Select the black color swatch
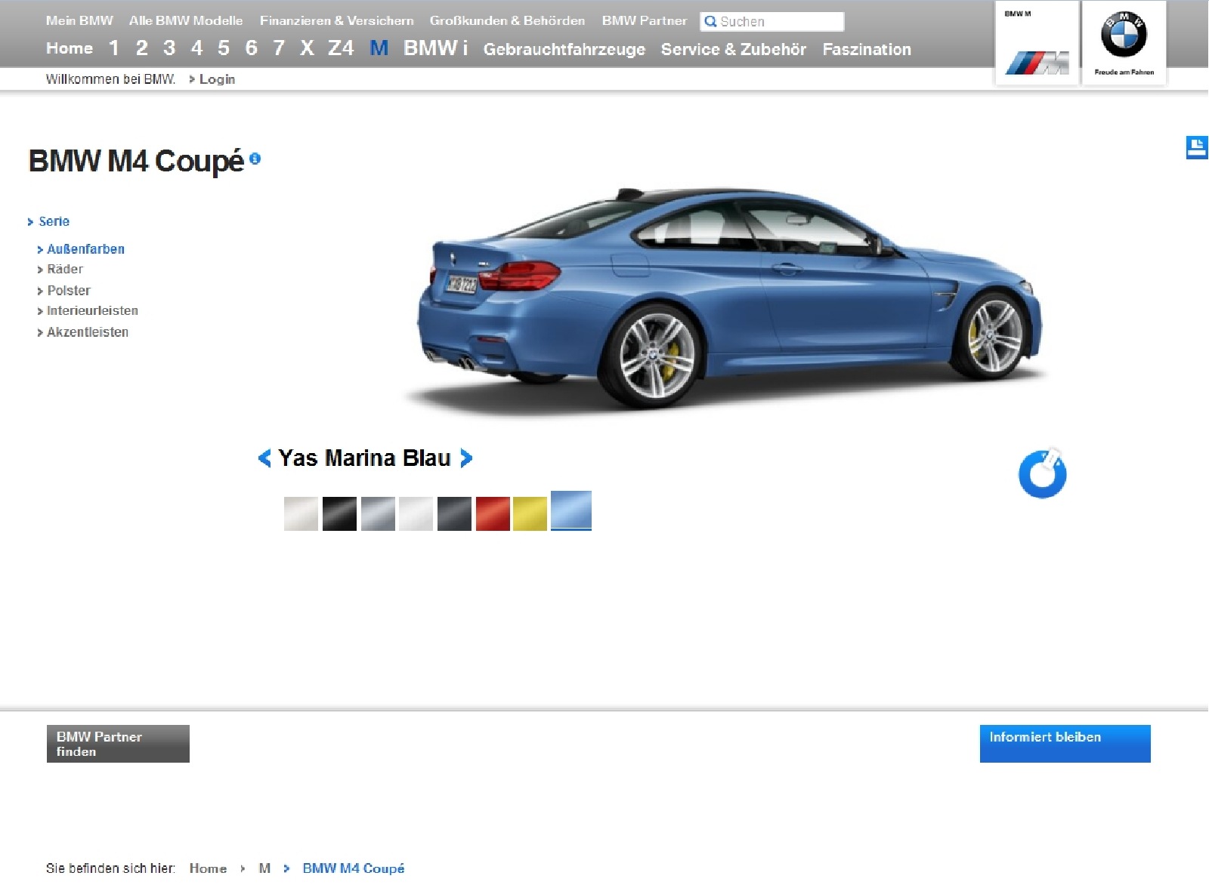 pyautogui.click(x=339, y=513)
